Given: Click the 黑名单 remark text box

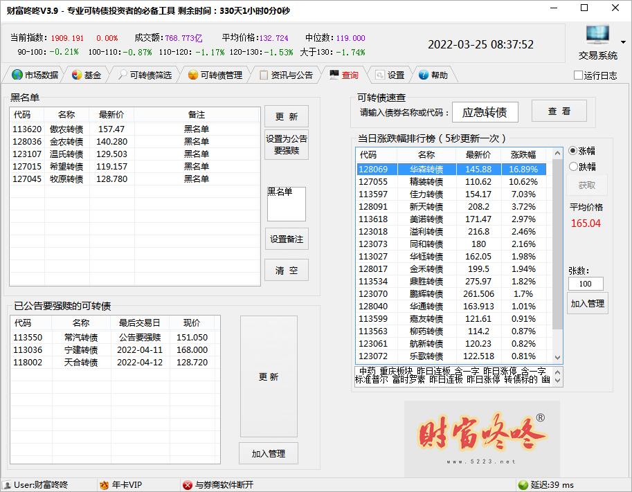Looking at the screenshot, I should [x=287, y=204].
